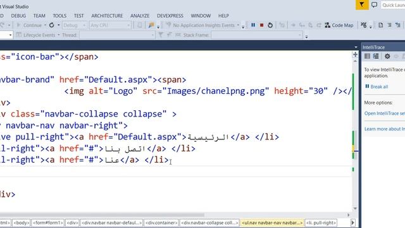Click the browser refresh icon beside Continue
This screenshot has width=405, height=228.
pos(52,25)
